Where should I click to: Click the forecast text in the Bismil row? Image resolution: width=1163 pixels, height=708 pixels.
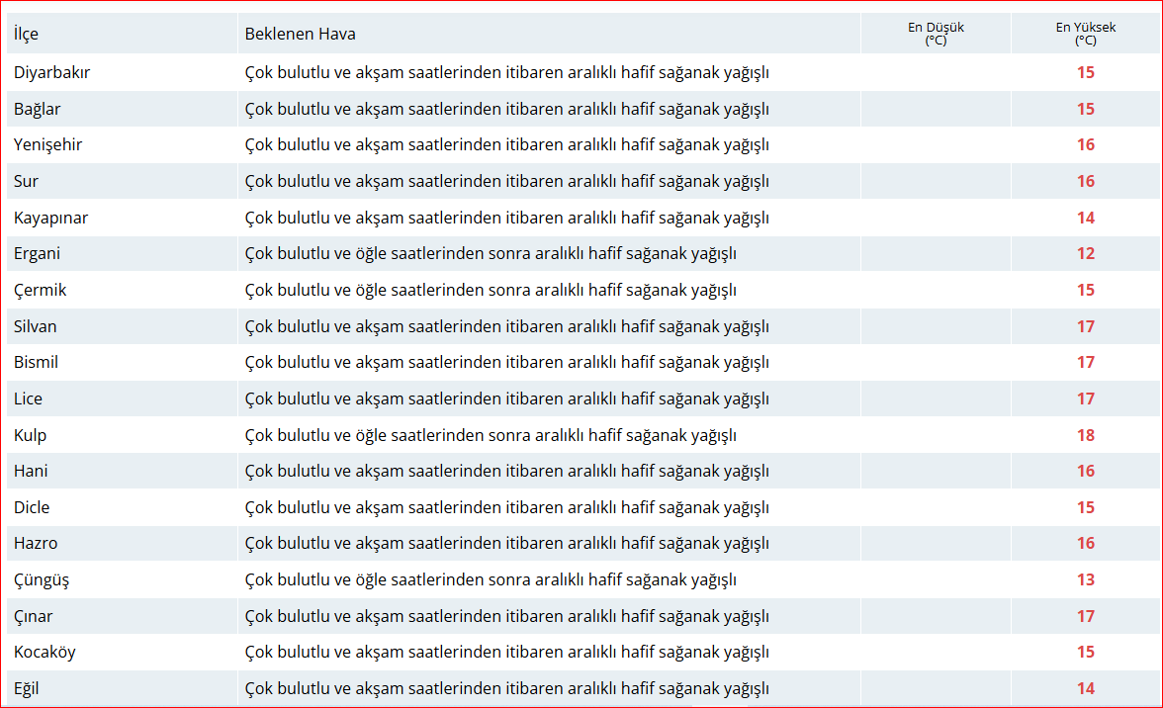[x=506, y=363]
